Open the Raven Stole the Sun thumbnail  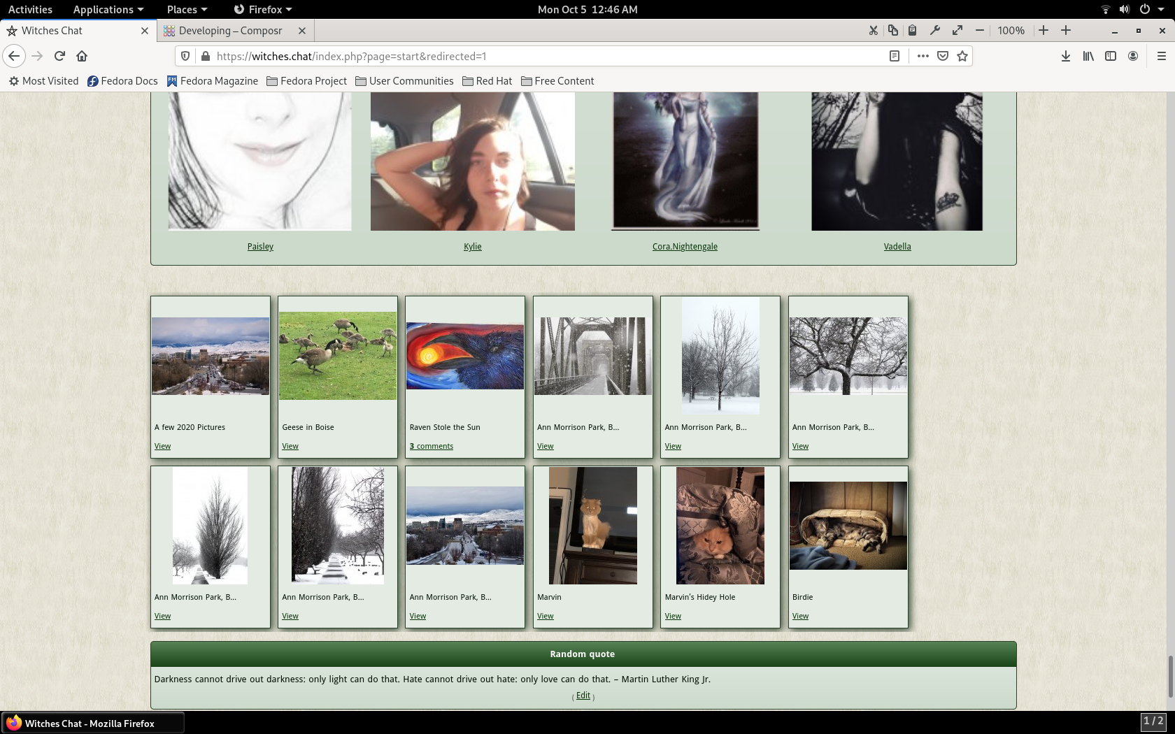coord(464,355)
